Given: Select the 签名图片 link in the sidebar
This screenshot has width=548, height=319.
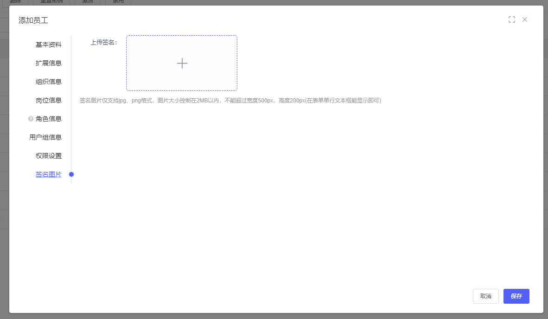Looking at the screenshot, I should (x=48, y=174).
